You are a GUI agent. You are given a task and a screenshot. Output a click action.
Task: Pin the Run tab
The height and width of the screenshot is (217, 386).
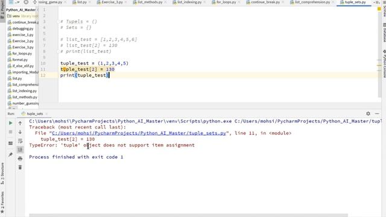10,154
